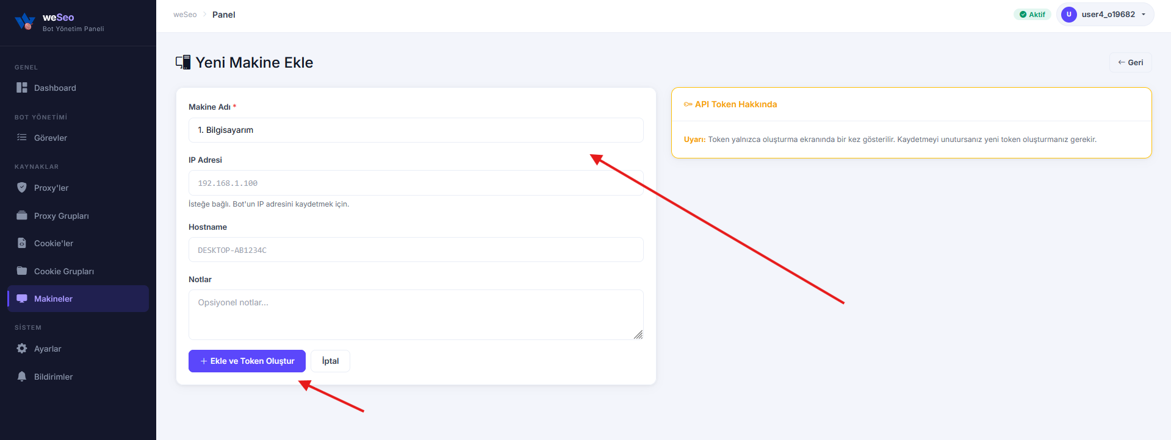Open Dashboard icon in sidebar
Image resolution: width=1171 pixels, height=440 pixels.
click(x=22, y=88)
